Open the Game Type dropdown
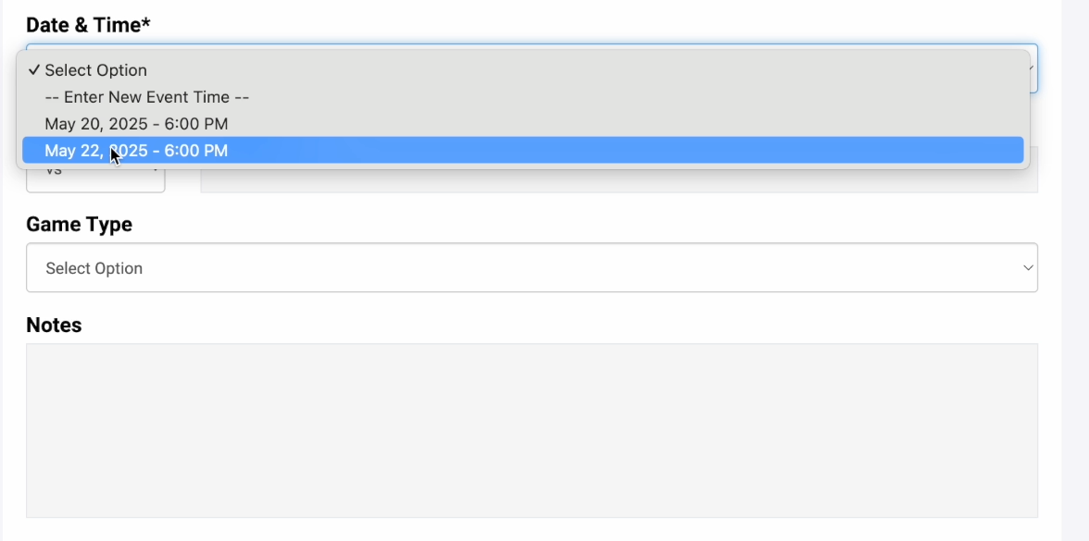This screenshot has height=541, width=1089. point(532,268)
